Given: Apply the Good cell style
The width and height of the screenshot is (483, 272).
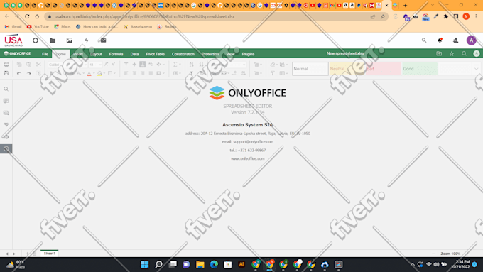Looking at the screenshot, I should [420, 69].
